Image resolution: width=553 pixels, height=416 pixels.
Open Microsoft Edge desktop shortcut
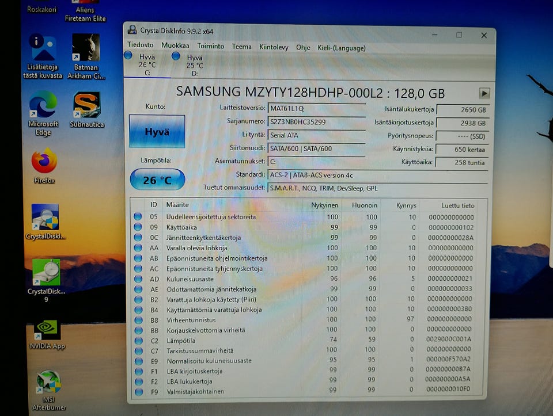43,113
